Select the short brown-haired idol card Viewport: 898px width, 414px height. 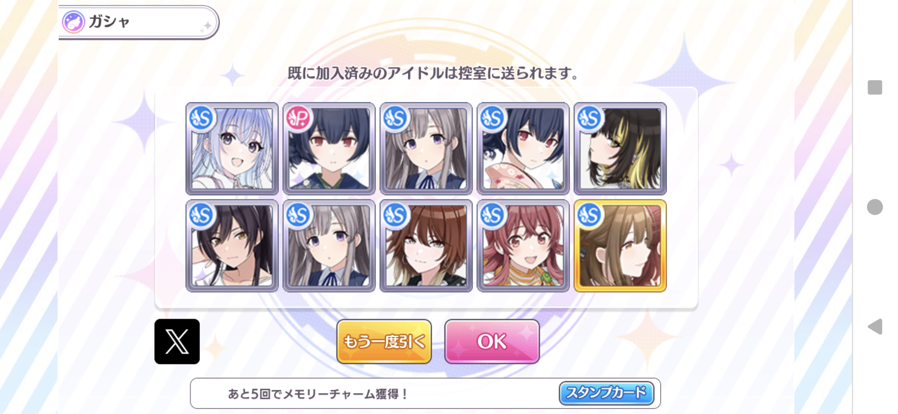pos(426,245)
